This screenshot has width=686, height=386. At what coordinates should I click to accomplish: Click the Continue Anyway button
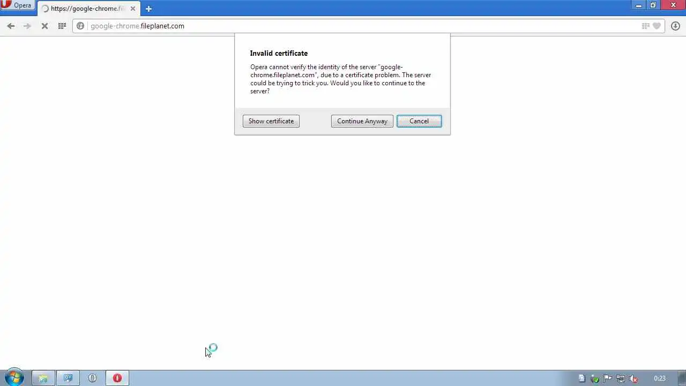[x=362, y=121]
